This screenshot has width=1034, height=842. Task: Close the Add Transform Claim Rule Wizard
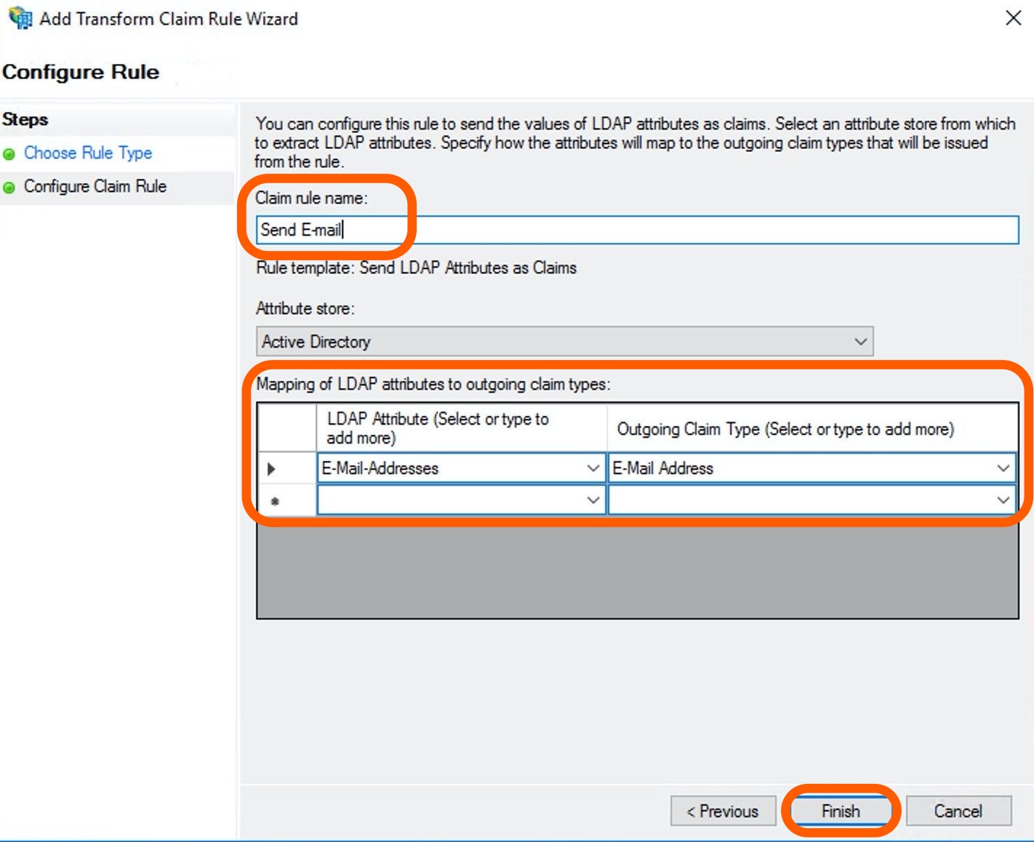pyautogui.click(x=1013, y=18)
